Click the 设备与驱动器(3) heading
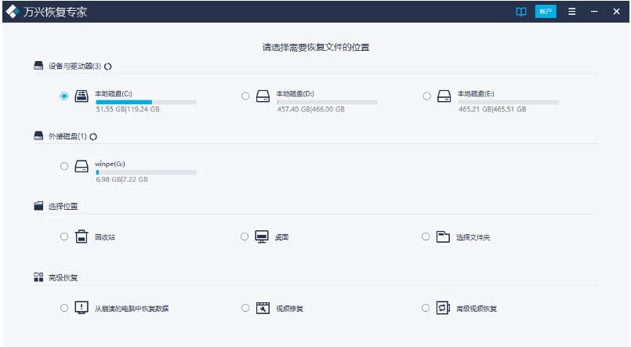The width and height of the screenshot is (631, 347). tap(74, 66)
